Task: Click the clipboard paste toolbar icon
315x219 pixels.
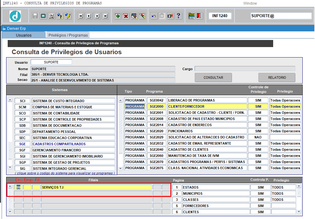Action: point(162,16)
